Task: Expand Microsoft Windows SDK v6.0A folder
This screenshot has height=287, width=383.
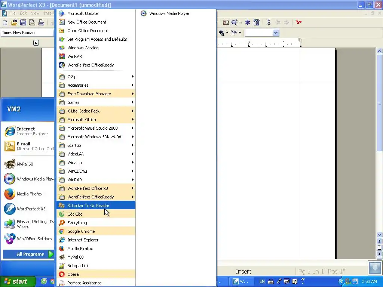Action: 96,137
